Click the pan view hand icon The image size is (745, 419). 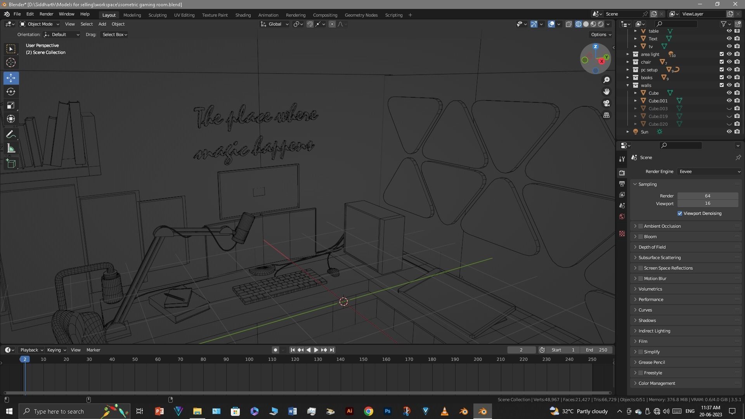click(606, 92)
